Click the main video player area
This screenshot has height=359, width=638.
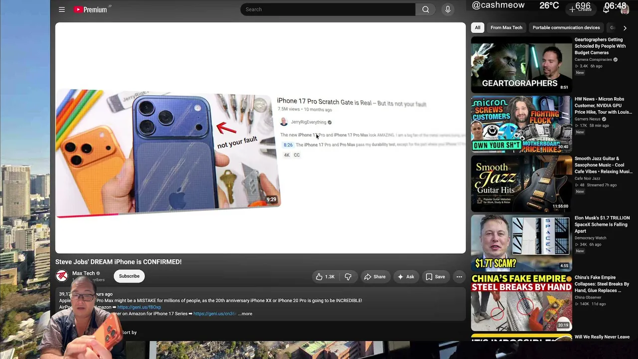tap(260, 138)
